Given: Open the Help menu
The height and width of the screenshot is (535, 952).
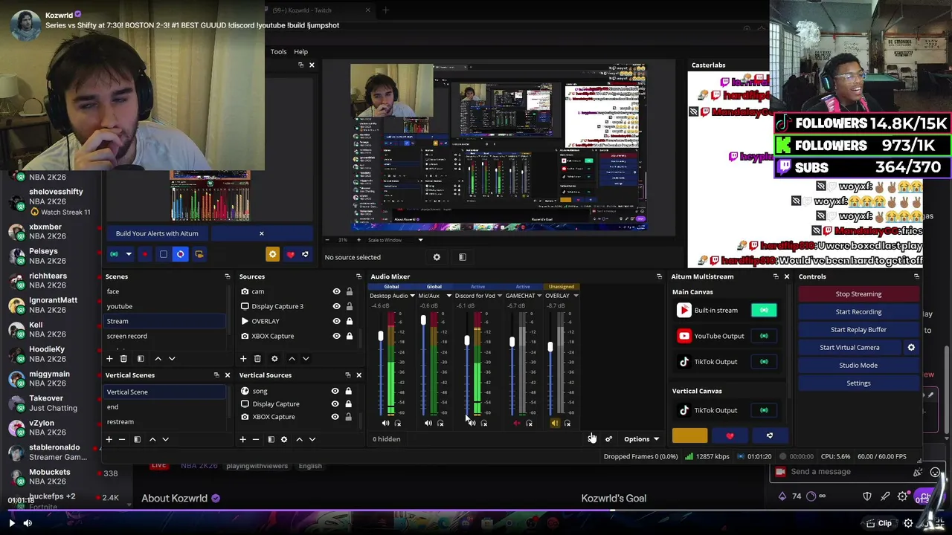Looking at the screenshot, I should (x=300, y=51).
